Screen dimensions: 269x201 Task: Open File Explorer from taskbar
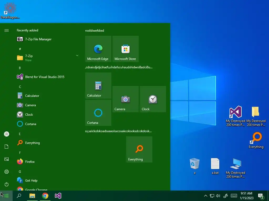[32, 196]
